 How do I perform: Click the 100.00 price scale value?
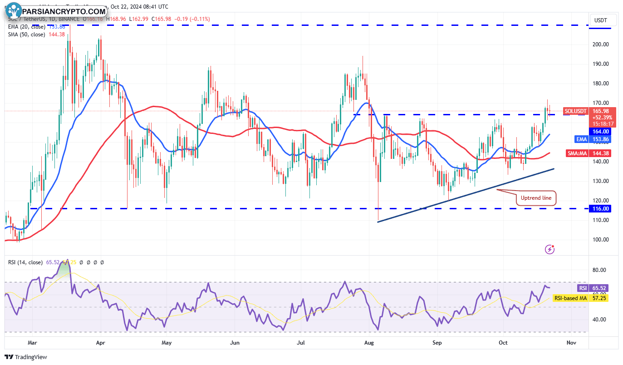(x=602, y=240)
